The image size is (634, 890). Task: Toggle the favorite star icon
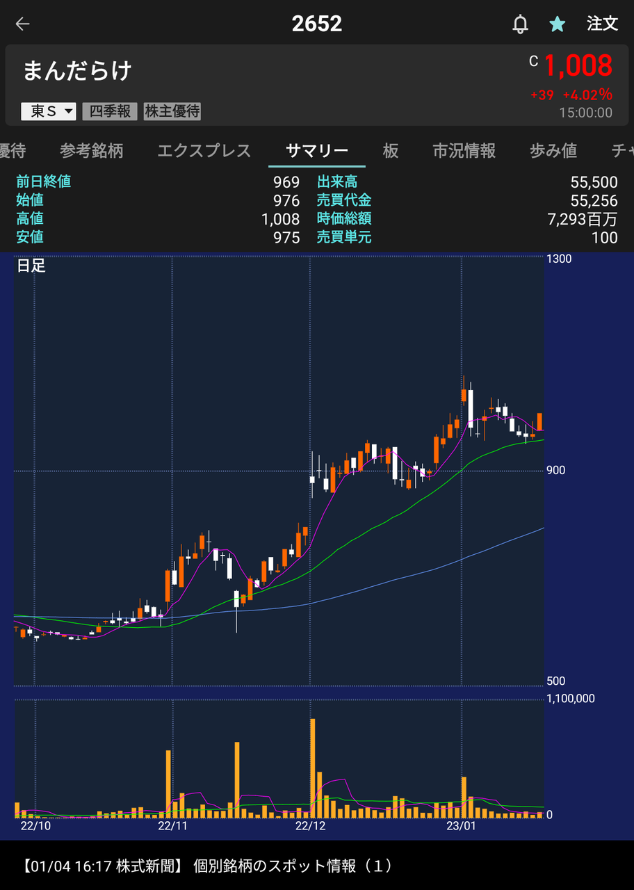558,24
